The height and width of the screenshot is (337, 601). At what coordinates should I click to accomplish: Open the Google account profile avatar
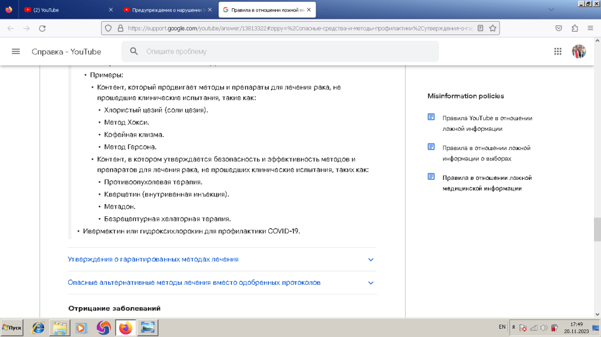point(579,52)
